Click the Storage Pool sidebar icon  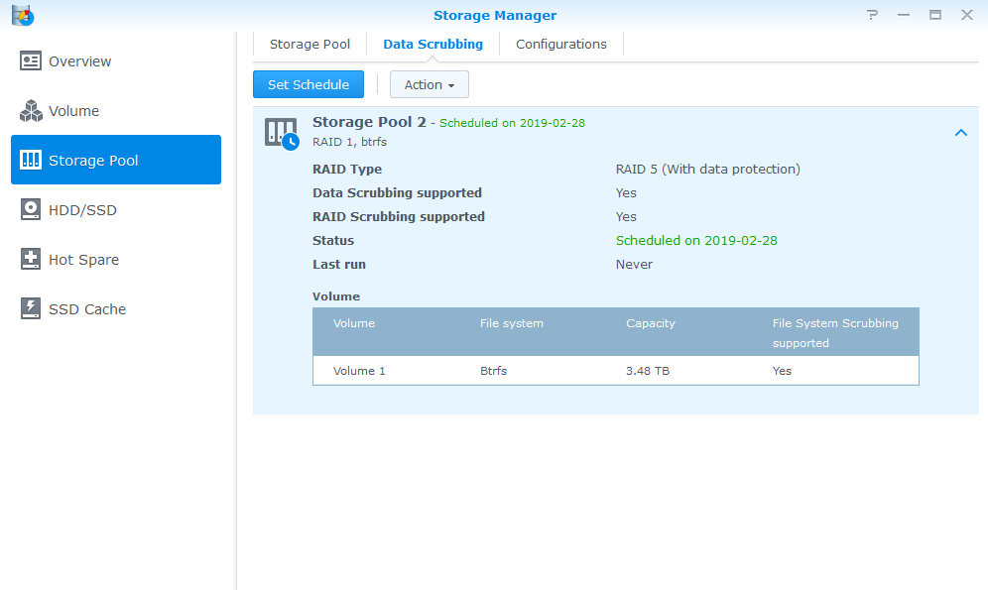[31, 161]
